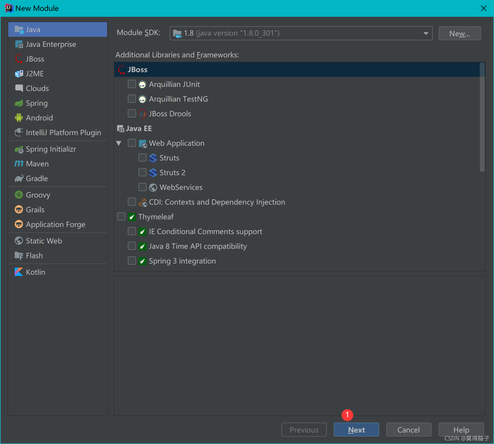The height and width of the screenshot is (444, 494).
Task: Click the Arquillian TestNG alien icon
Action: [142, 99]
